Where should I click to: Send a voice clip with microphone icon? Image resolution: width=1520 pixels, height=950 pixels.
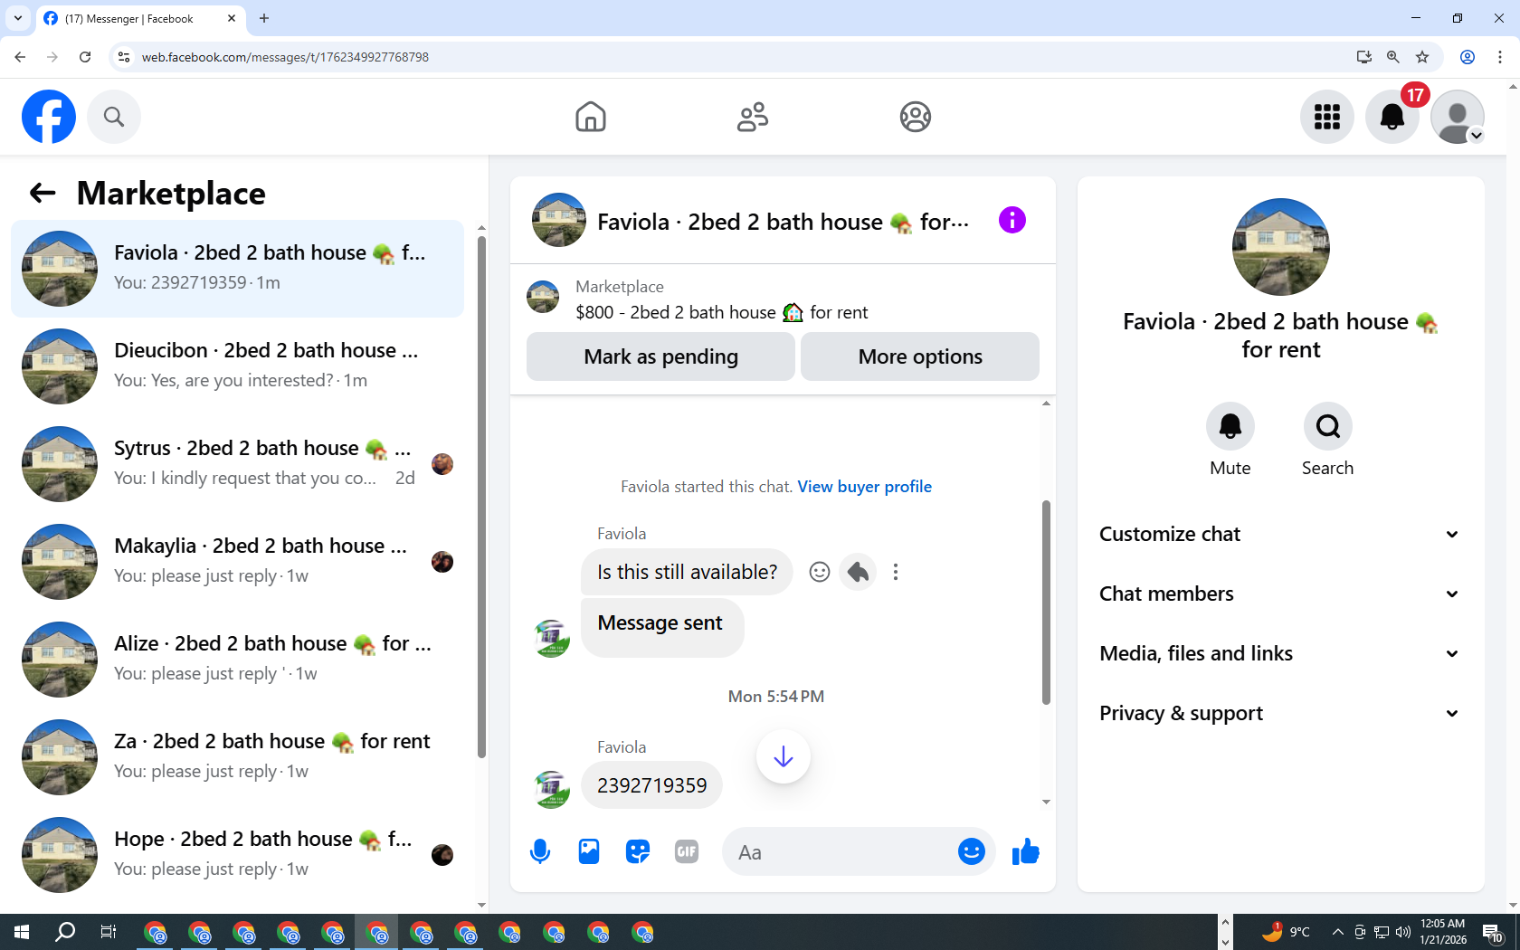click(x=540, y=851)
